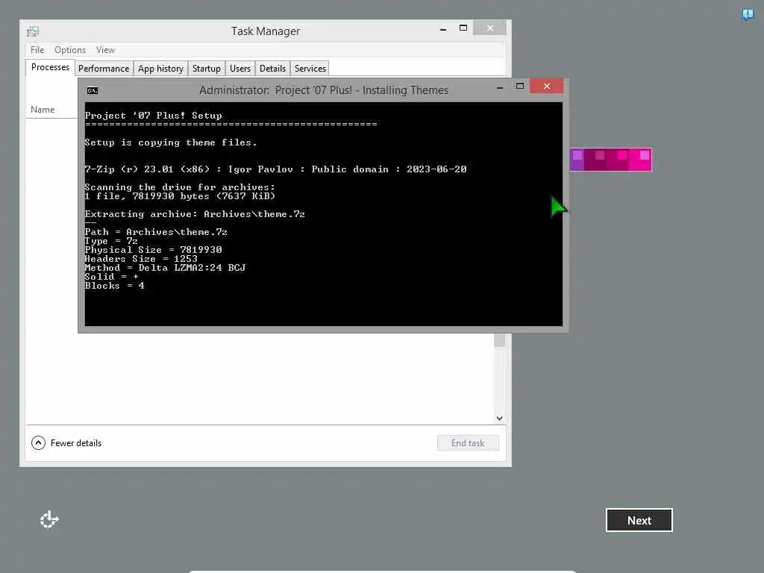Select the bright pink rightmost swatch
764x573 pixels.
tap(640, 160)
